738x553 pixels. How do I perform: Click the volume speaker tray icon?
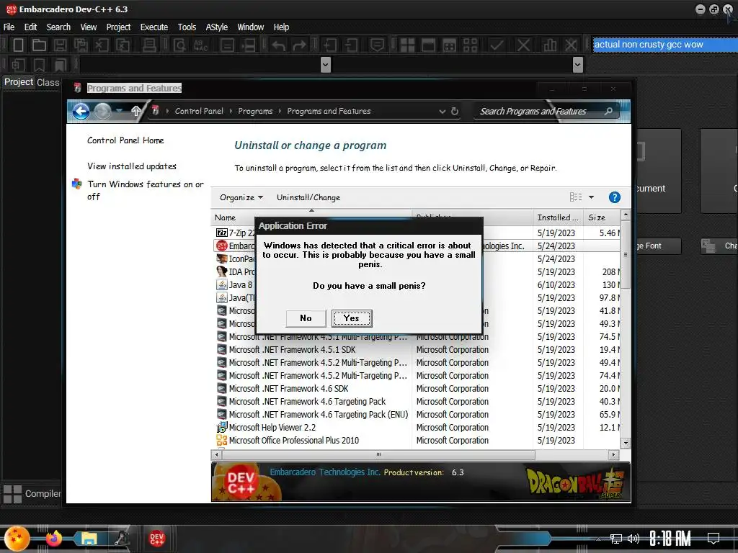633,539
